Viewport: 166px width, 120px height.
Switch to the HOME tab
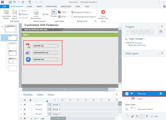point(29,6)
